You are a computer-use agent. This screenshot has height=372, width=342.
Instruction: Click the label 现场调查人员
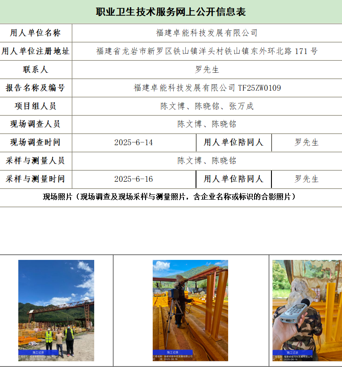pos(35,124)
